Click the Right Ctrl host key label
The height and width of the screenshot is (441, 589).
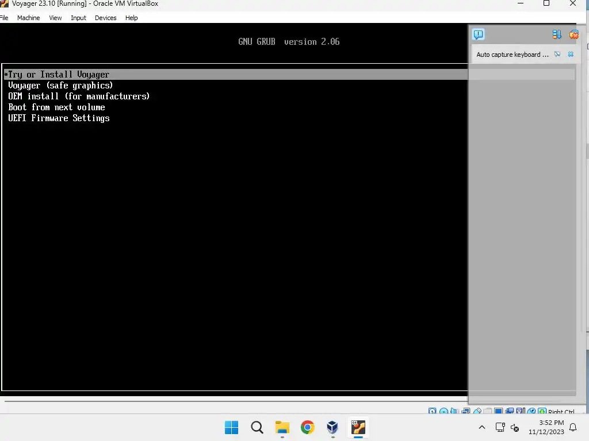tap(561, 411)
